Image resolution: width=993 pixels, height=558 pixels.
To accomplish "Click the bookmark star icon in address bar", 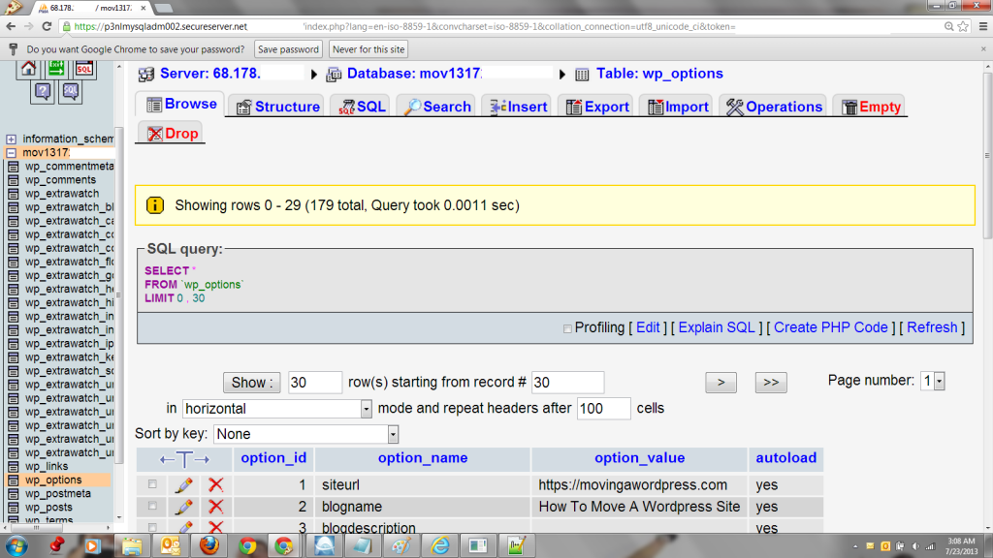I will pos(963,26).
